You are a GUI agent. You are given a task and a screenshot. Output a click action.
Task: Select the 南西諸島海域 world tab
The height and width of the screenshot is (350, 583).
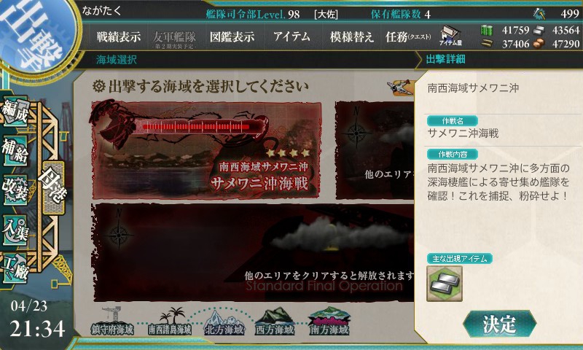(170, 322)
